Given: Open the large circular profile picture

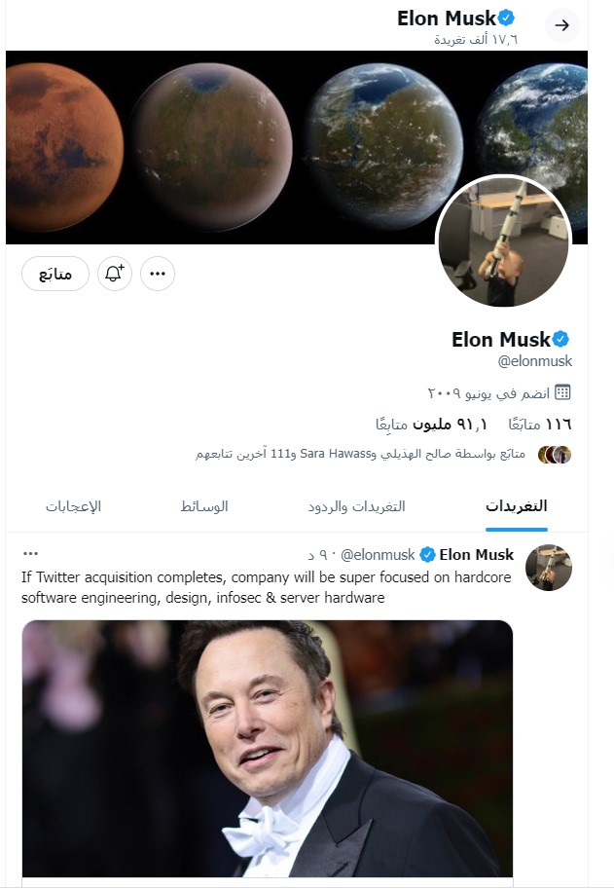Looking at the screenshot, I should click(502, 242).
